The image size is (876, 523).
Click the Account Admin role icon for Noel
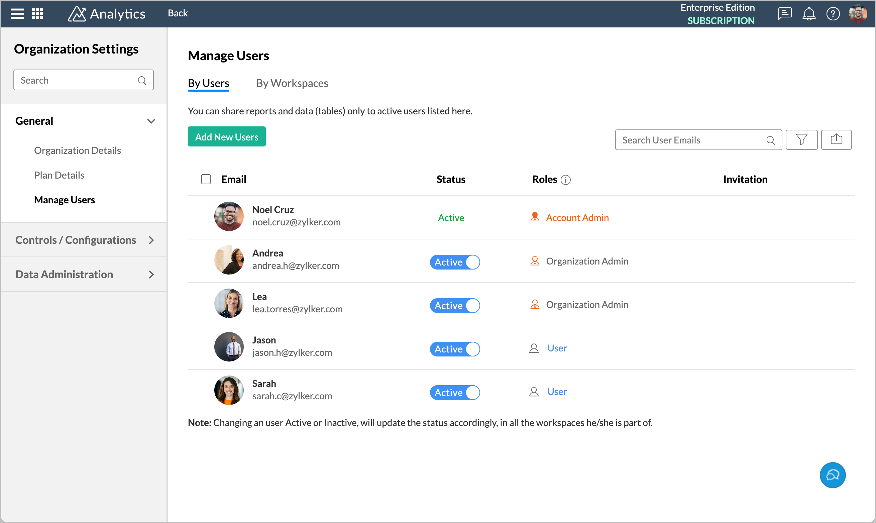tap(534, 217)
